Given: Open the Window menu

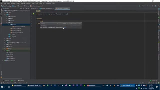Looking at the screenshot, I should pyautogui.click(x=48, y=3).
